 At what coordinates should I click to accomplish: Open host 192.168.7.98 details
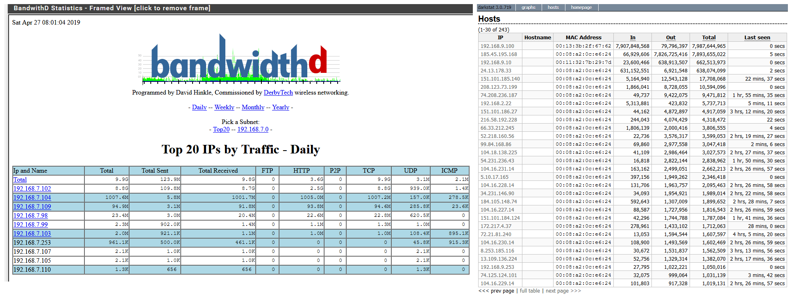tap(31, 216)
